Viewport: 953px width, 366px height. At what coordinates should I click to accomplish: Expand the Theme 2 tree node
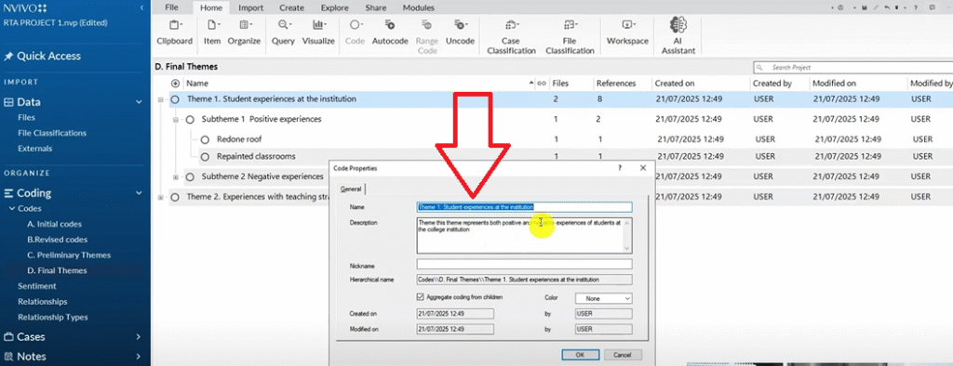(160, 197)
